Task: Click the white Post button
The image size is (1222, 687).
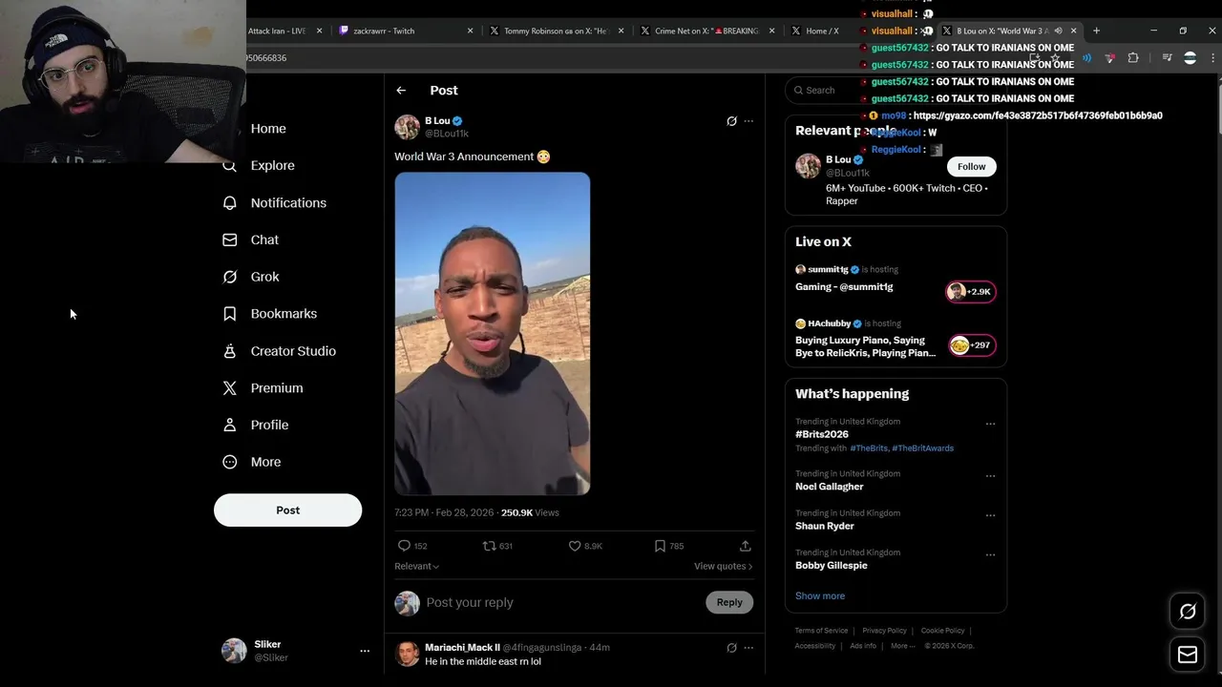Action: [x=287, y=510]
